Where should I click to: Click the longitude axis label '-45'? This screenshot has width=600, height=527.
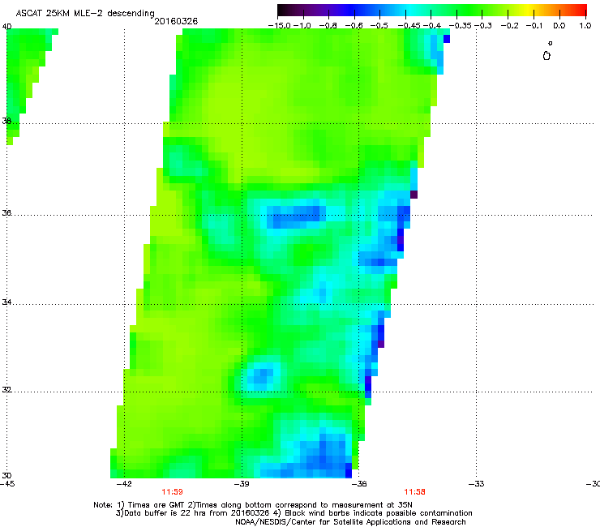(x=7, y=484)
